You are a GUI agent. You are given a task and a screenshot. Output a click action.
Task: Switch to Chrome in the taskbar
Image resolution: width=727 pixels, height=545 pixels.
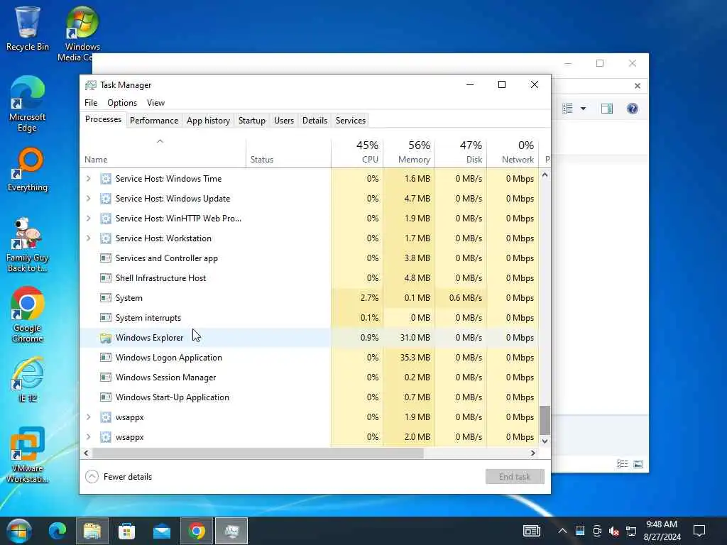coord(197,531)
